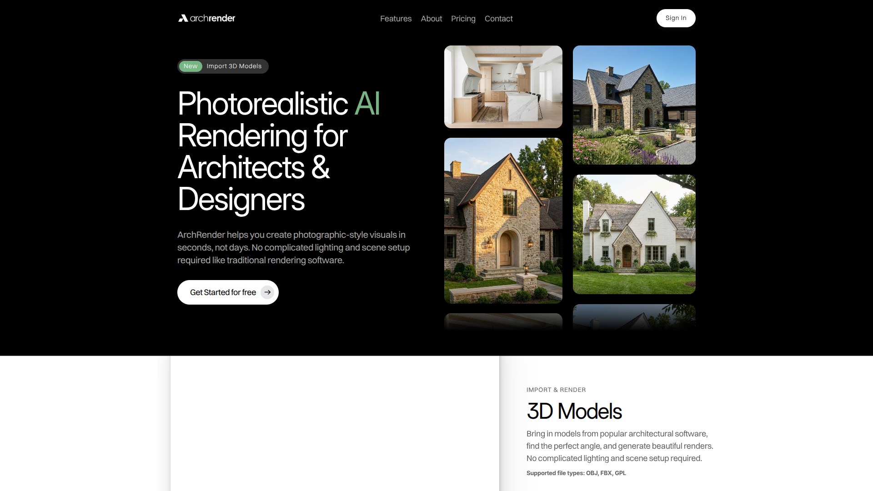Open the Features navigation link
Viewport: 873px width, 491px height.
pyautogui.click(x=396, y=19)
